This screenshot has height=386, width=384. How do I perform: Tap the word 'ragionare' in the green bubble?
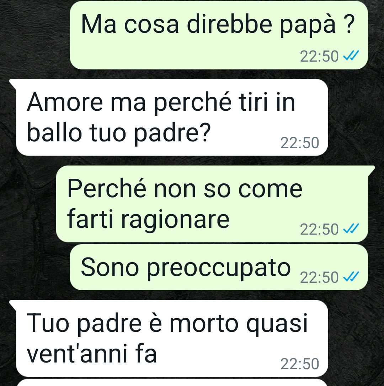tap(175, 220)
